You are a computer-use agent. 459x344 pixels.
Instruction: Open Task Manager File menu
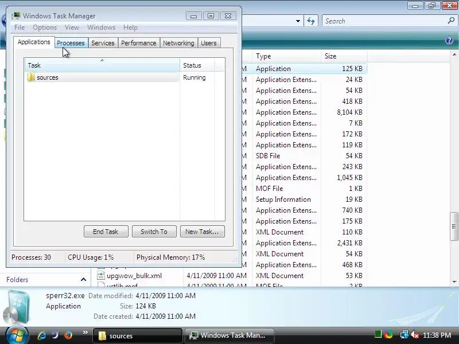tap(20, 28)
